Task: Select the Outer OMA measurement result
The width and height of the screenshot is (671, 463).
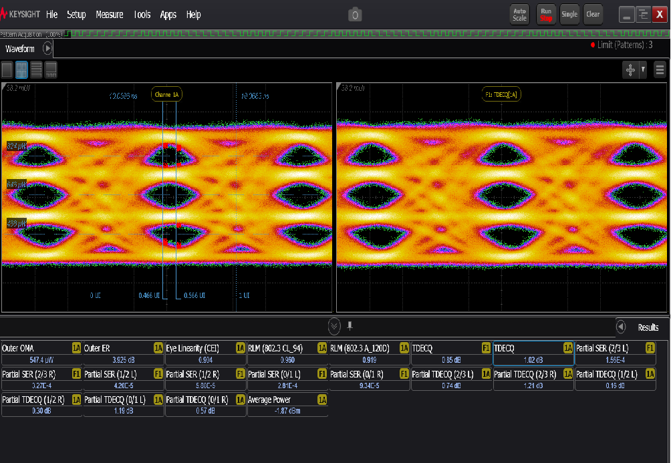Action: point(41,353)
